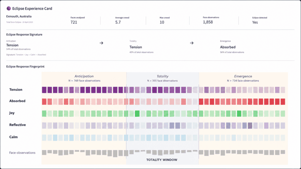Click 54% of total observations text
This screenshot has height=169, width=301.
click(18, 49)
